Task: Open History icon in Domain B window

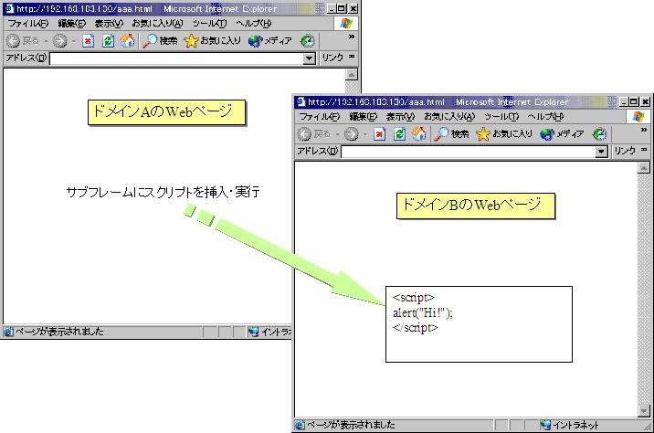Action: [x=599, y=134]
